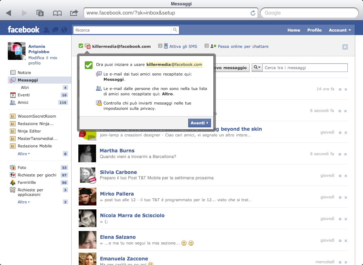Open the notifications globe icon

click(x=64, y=30)
